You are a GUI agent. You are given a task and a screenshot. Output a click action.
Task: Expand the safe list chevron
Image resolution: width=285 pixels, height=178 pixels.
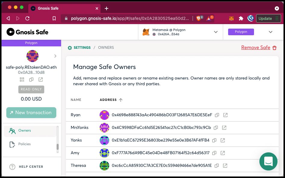click(x=55, y=56)
